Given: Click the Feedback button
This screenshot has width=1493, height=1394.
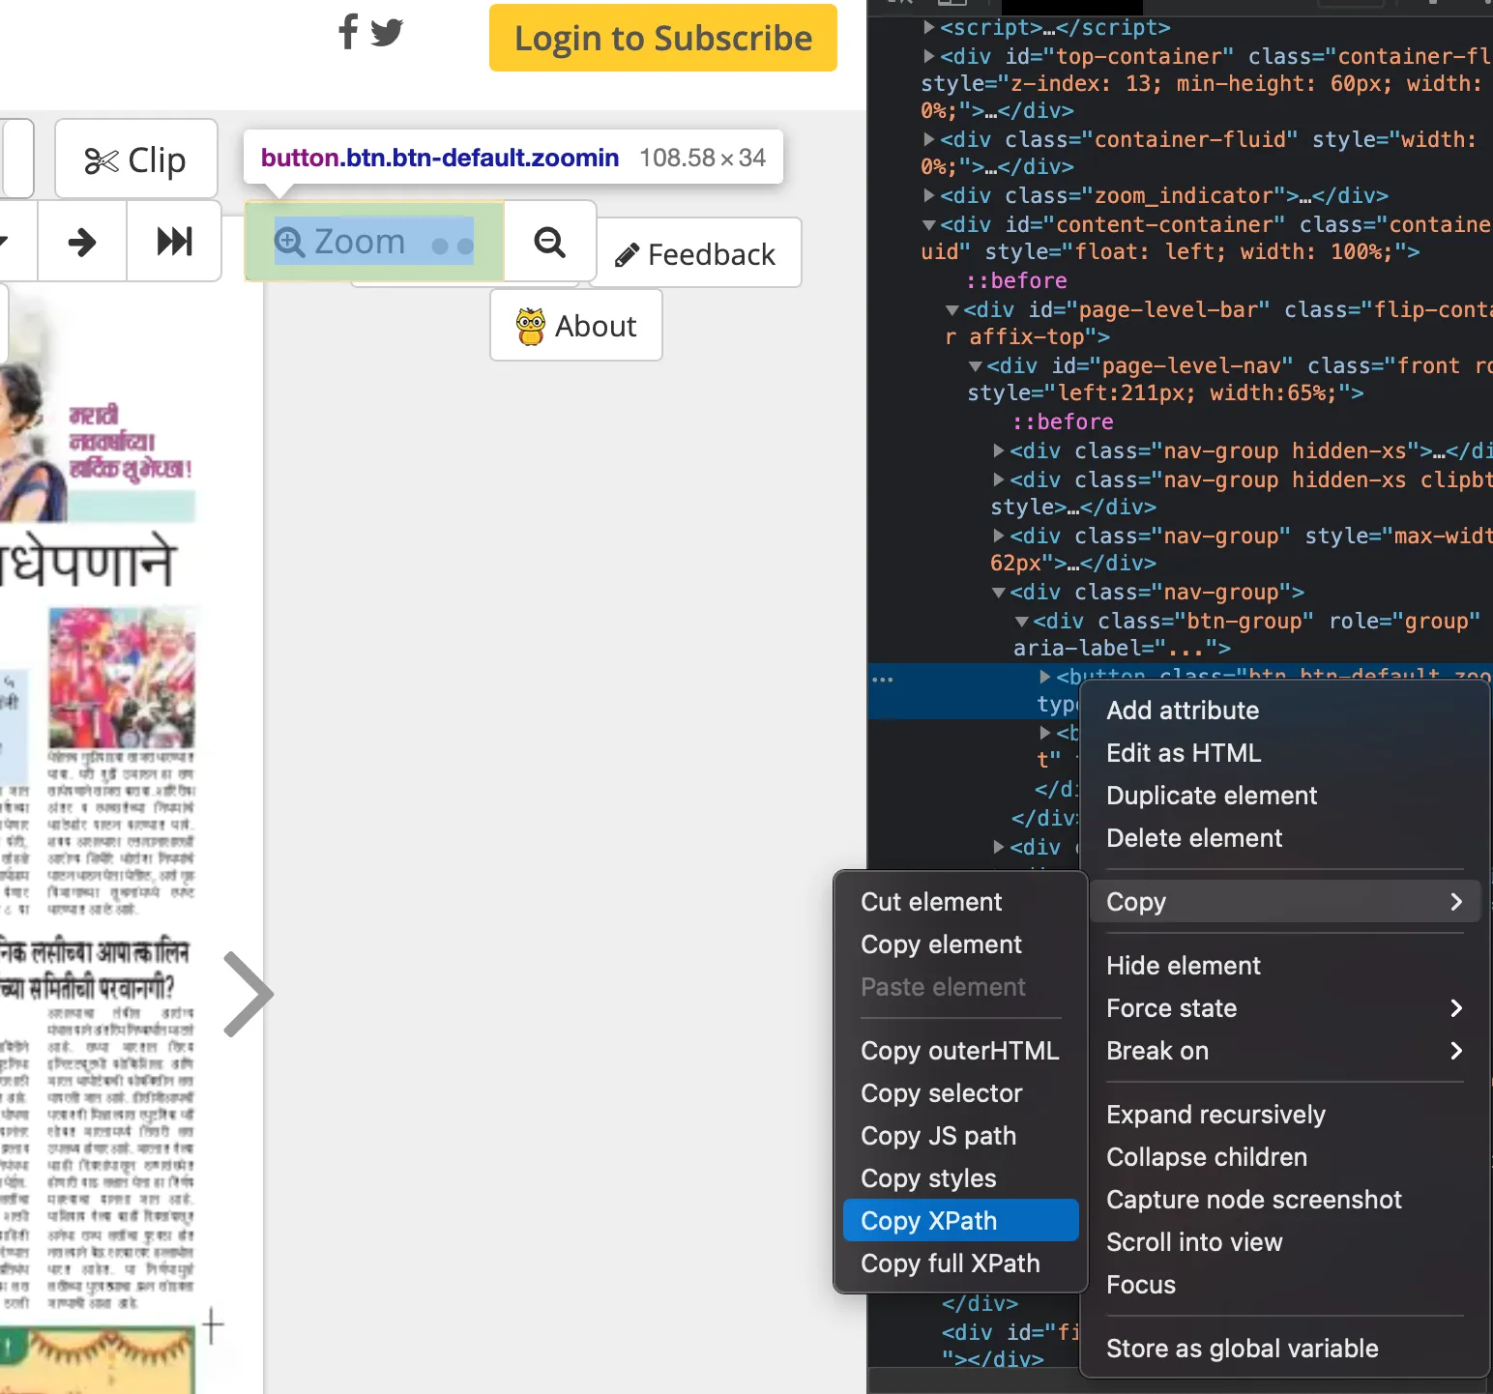Looking at the screenshot, I should tap(695, 254).
